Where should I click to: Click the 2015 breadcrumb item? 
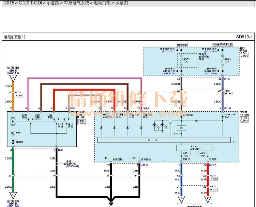click(9, 3)
